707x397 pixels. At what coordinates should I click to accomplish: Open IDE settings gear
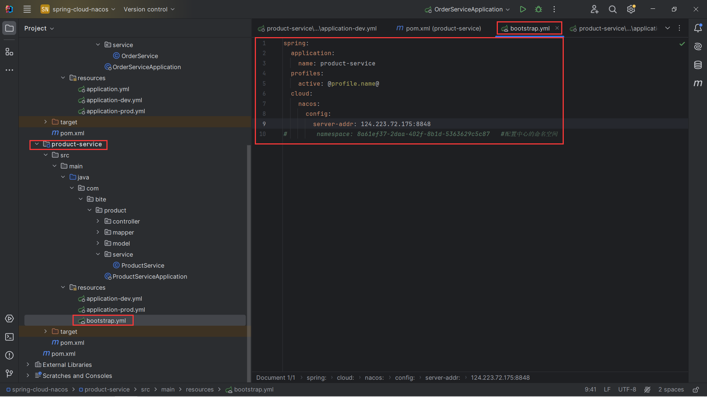[x=631, y=9]
